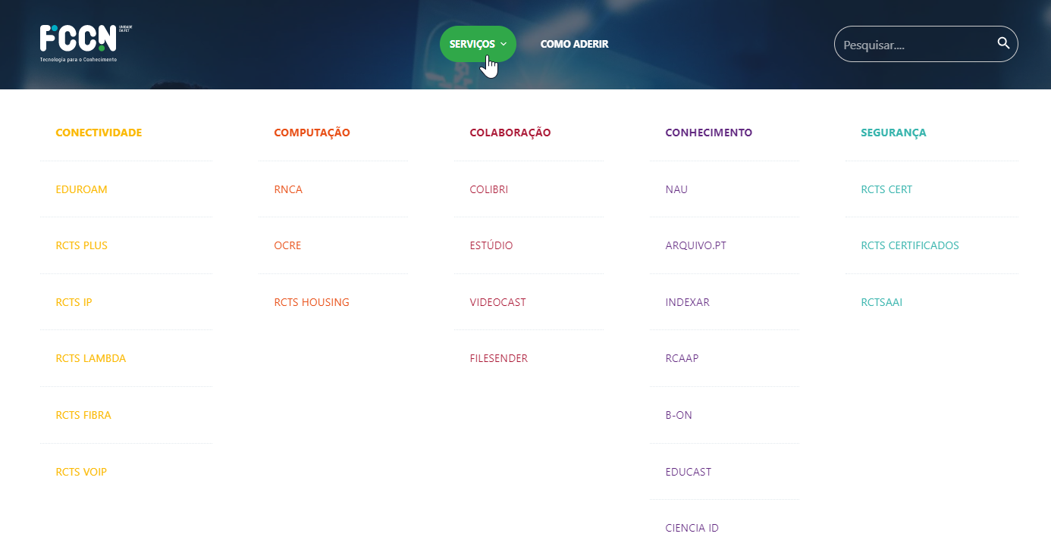Open B-ON link
The image size is (1051, 543).
click(679, 414)
